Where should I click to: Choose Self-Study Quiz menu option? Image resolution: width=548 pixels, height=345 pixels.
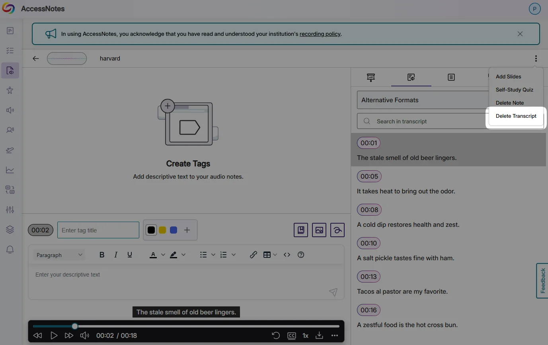[x=514, y=90]
